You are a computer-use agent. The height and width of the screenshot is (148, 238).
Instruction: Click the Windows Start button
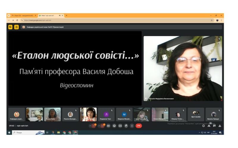click(10, 133)
